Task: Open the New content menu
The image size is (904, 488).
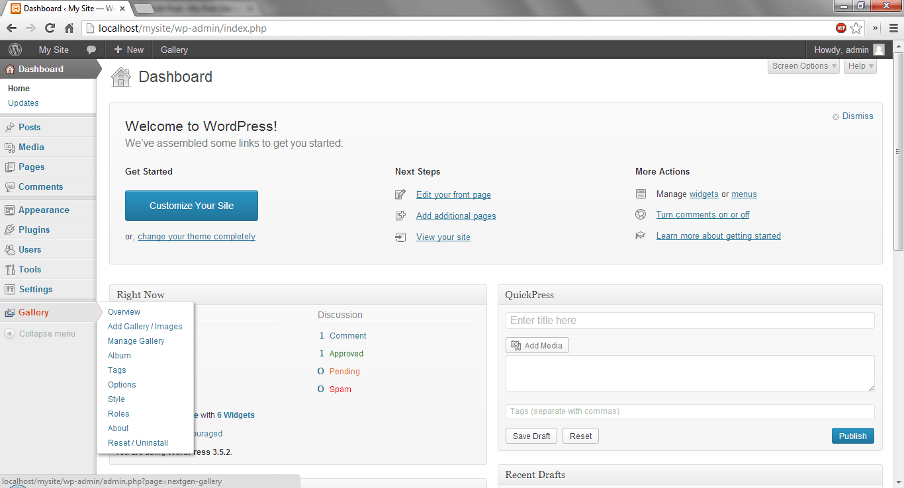Action: coord(128,50)
